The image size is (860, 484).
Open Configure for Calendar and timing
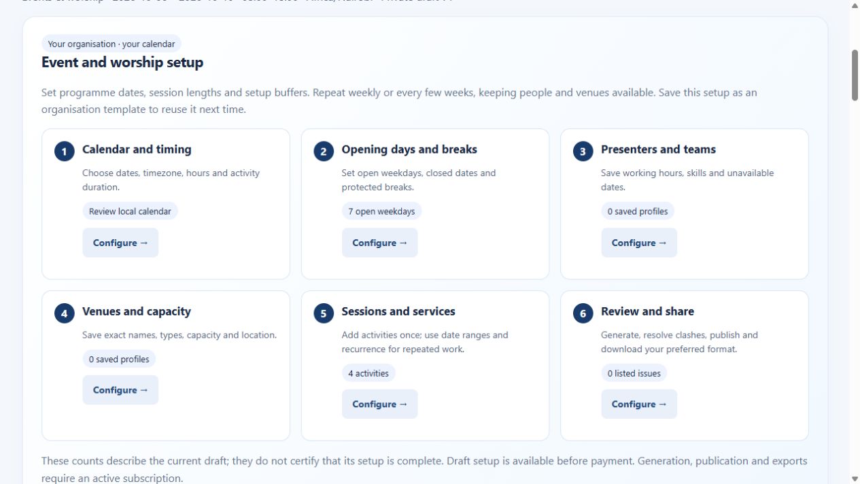pyautogui.click(x=120, y=243)
